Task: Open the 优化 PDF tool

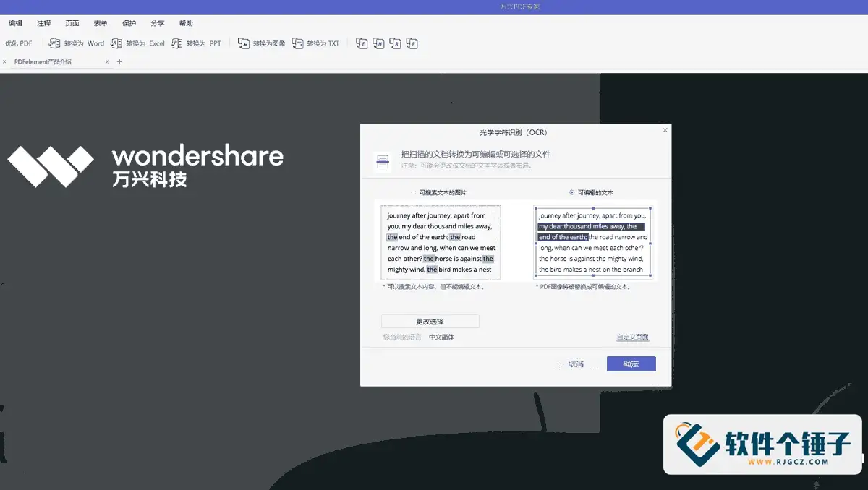Action: tap(18, 43)
